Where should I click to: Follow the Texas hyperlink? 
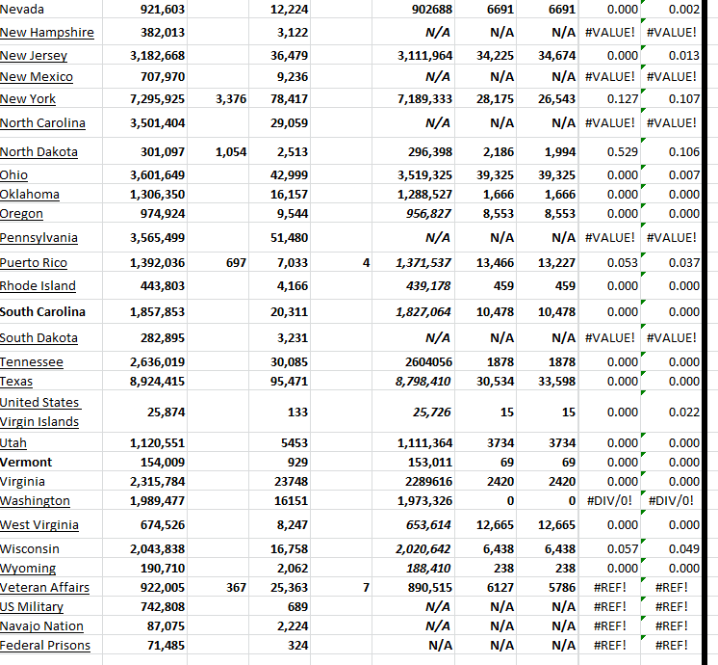click(x=16, y=381)
